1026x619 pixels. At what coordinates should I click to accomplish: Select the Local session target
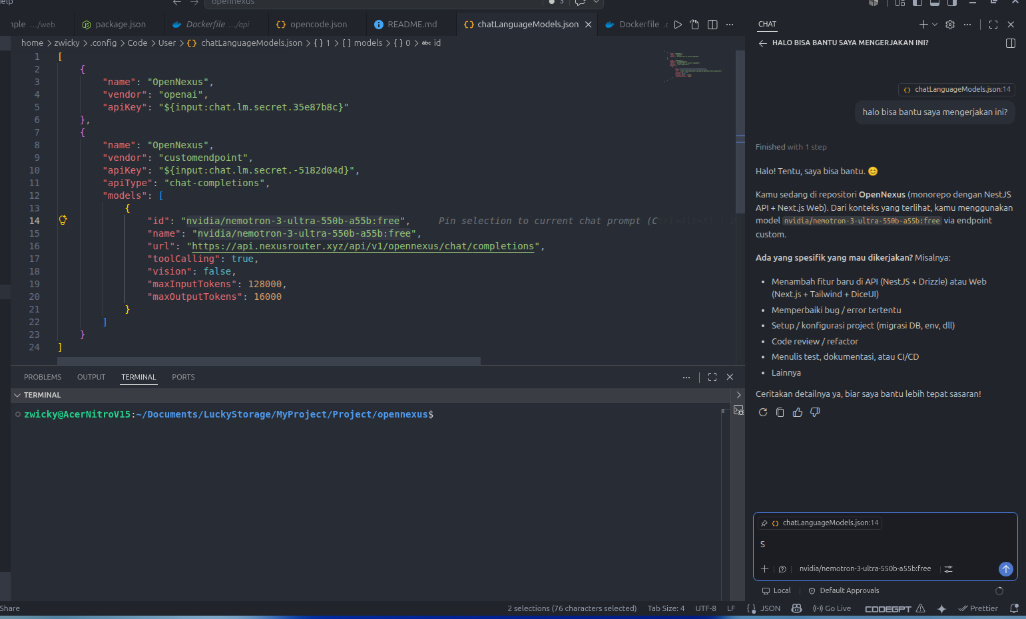776,591
